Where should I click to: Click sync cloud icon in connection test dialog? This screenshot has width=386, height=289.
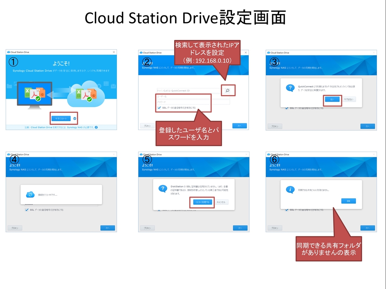[x=30, y=195]
